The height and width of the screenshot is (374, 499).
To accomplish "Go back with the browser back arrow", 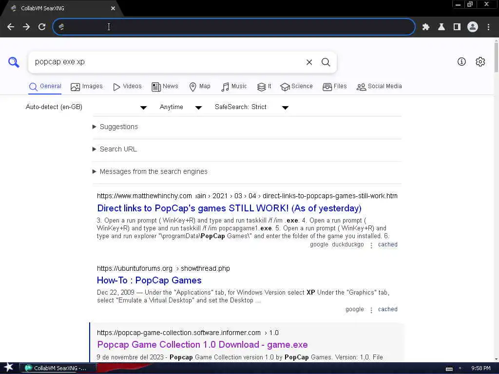I will pos(11,27).
